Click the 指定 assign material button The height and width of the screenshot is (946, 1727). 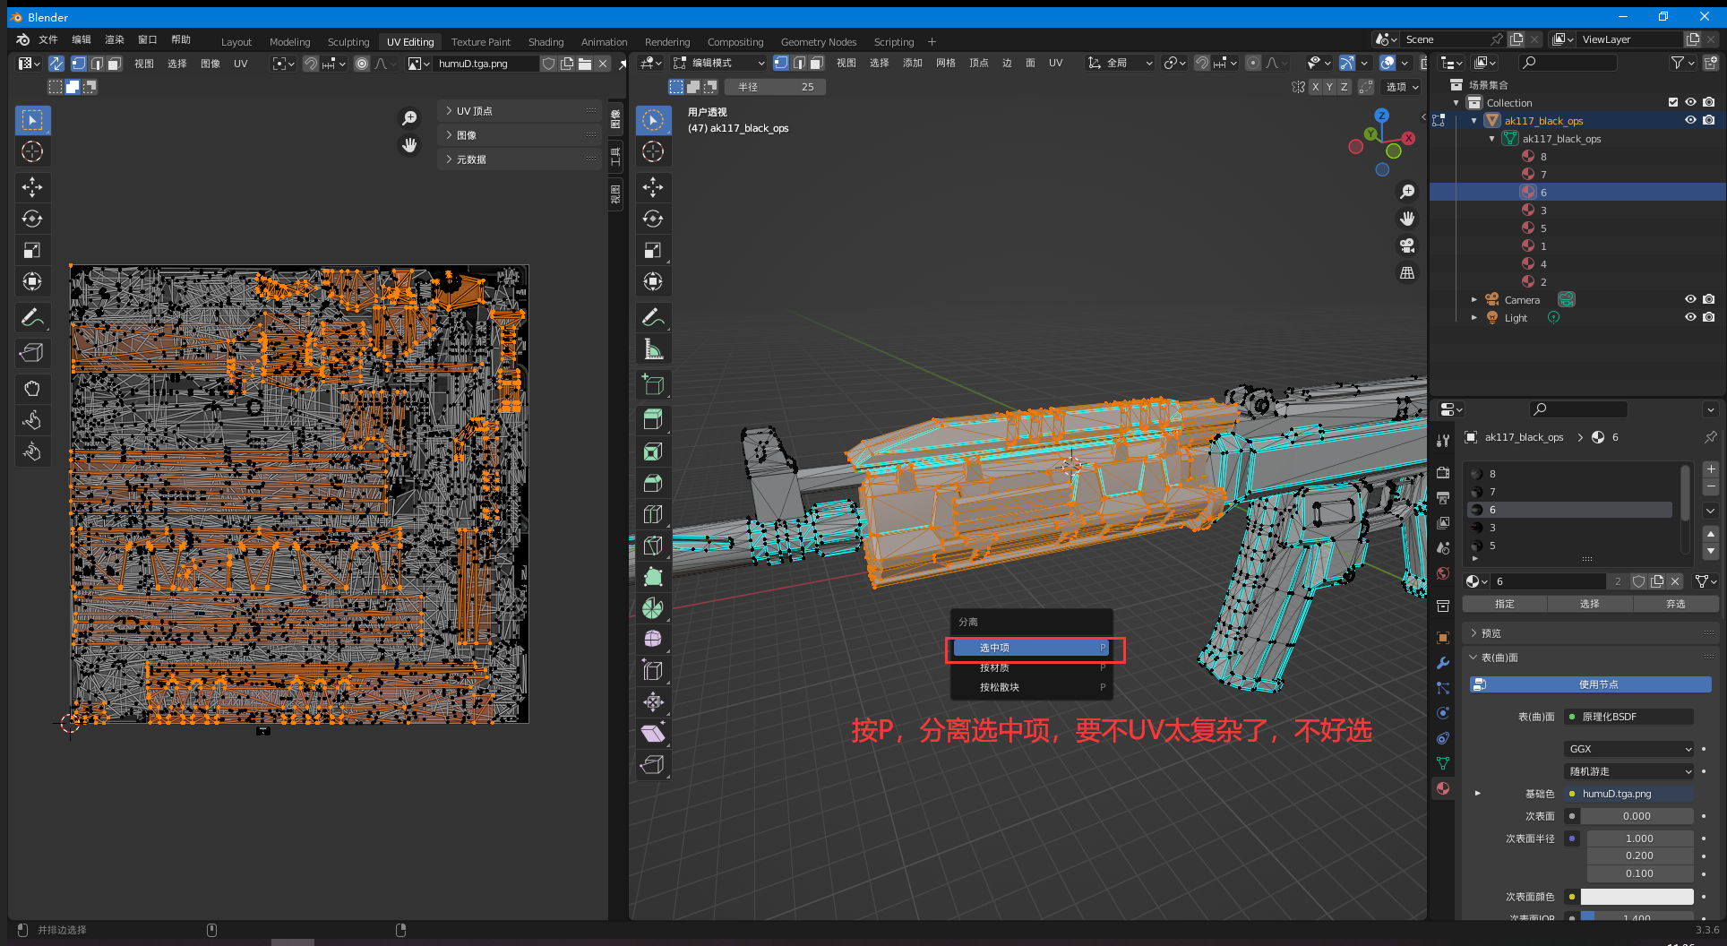1505,604
